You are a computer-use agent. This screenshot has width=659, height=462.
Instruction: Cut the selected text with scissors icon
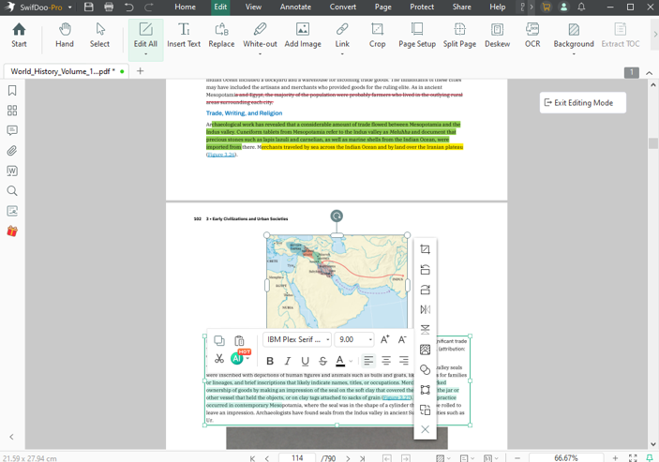click(219, 359)
